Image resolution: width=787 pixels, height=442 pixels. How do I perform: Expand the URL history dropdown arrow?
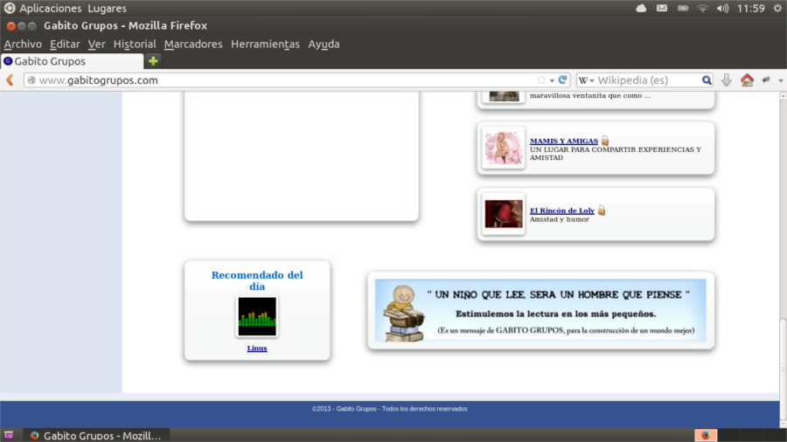(552, 80)
